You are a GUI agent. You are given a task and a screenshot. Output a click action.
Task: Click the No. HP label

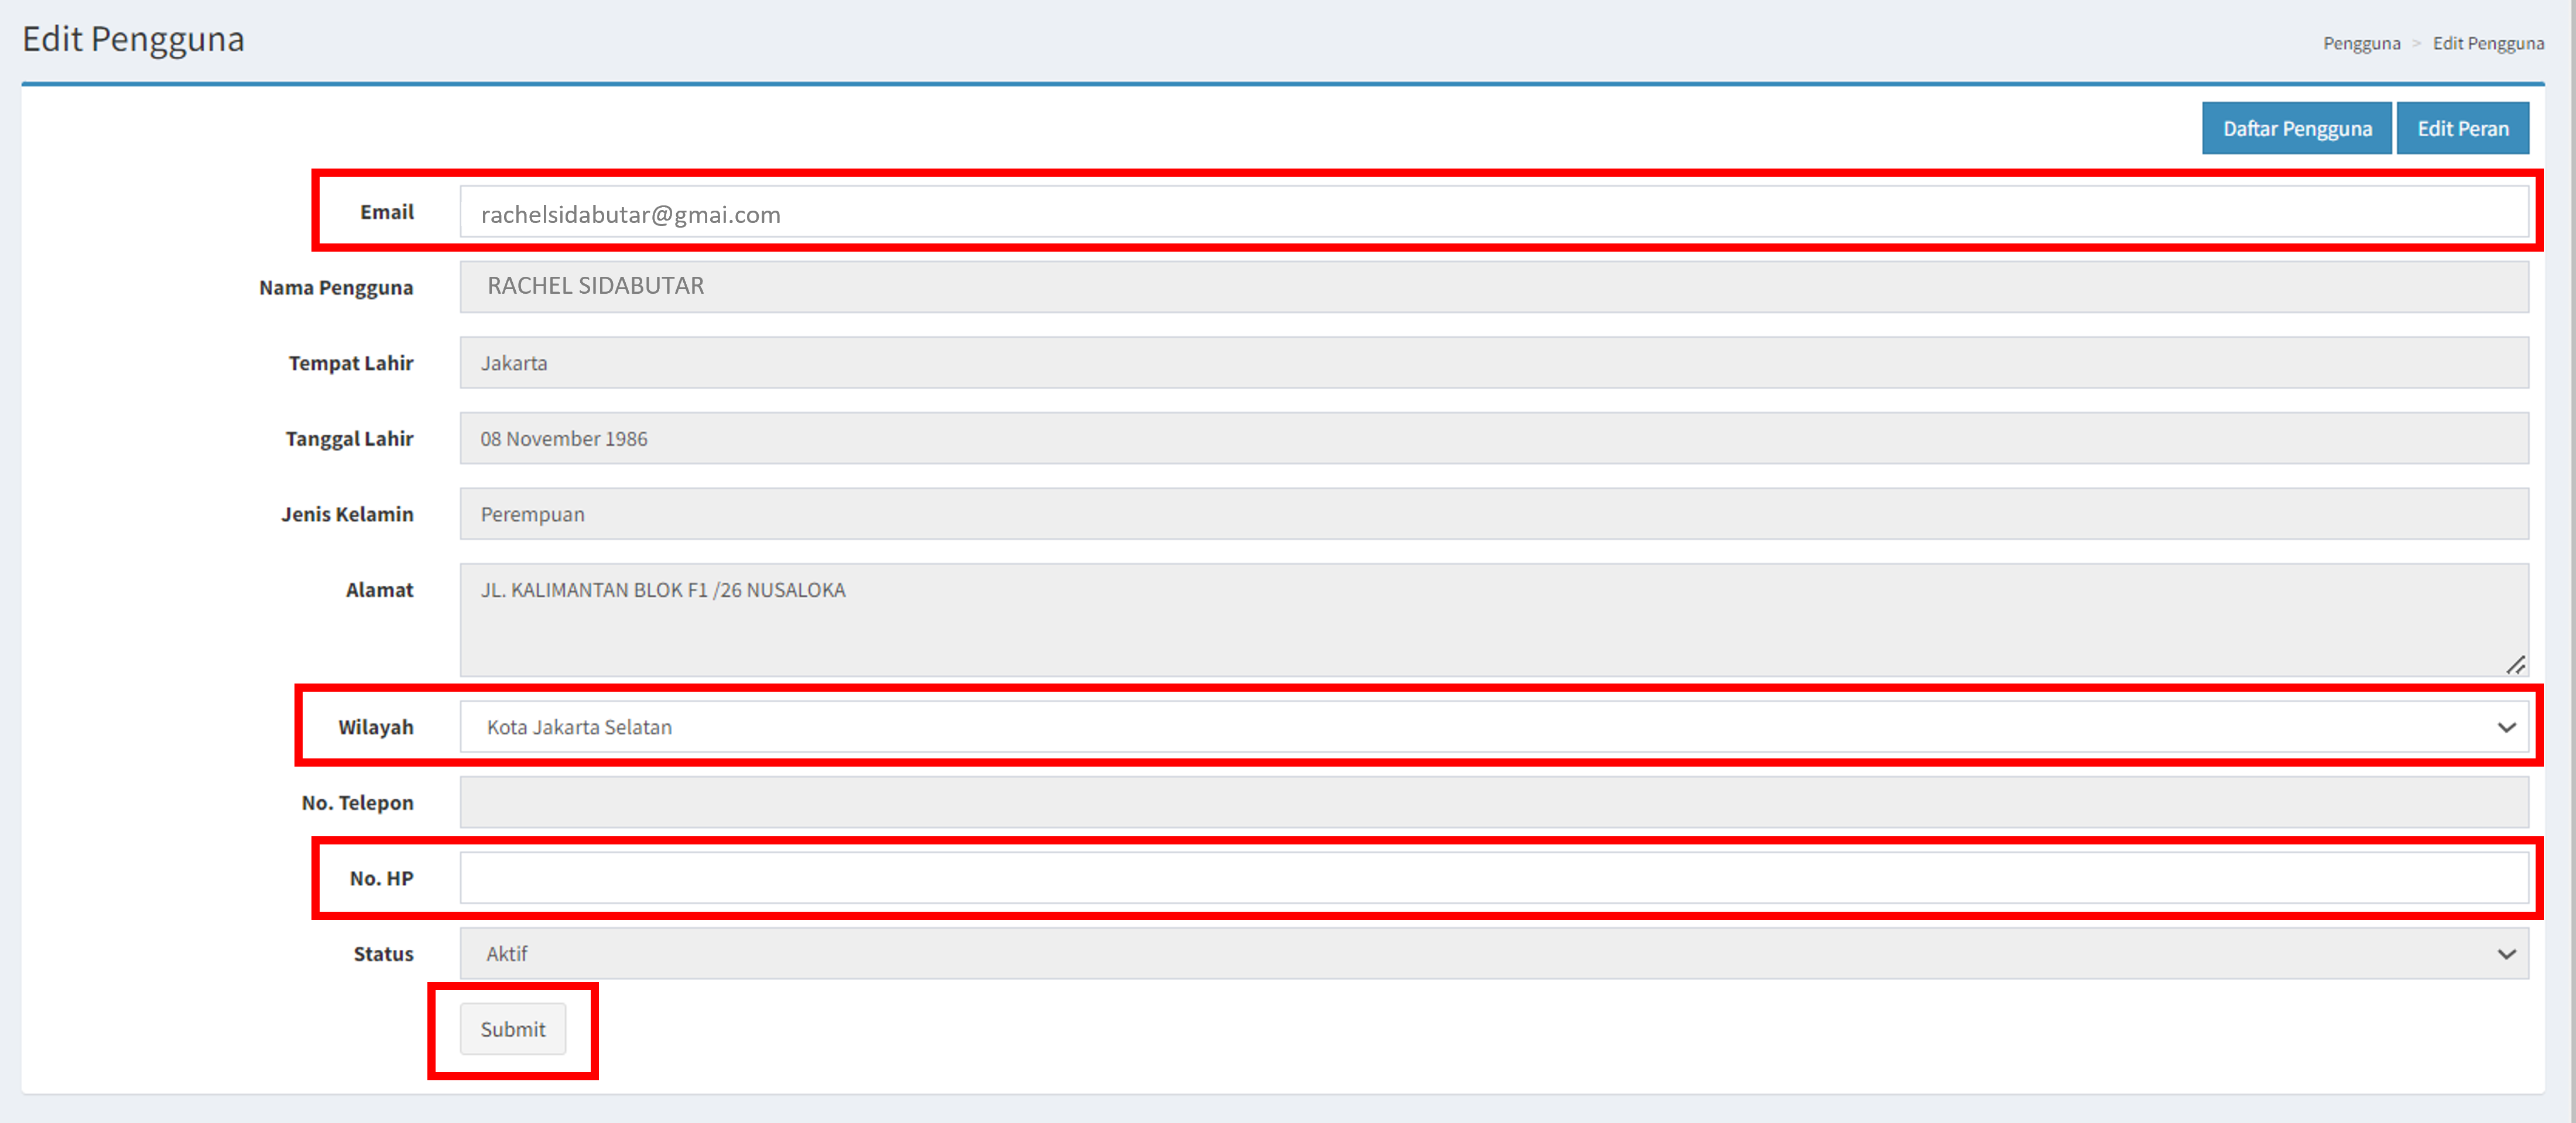[381, 878]
